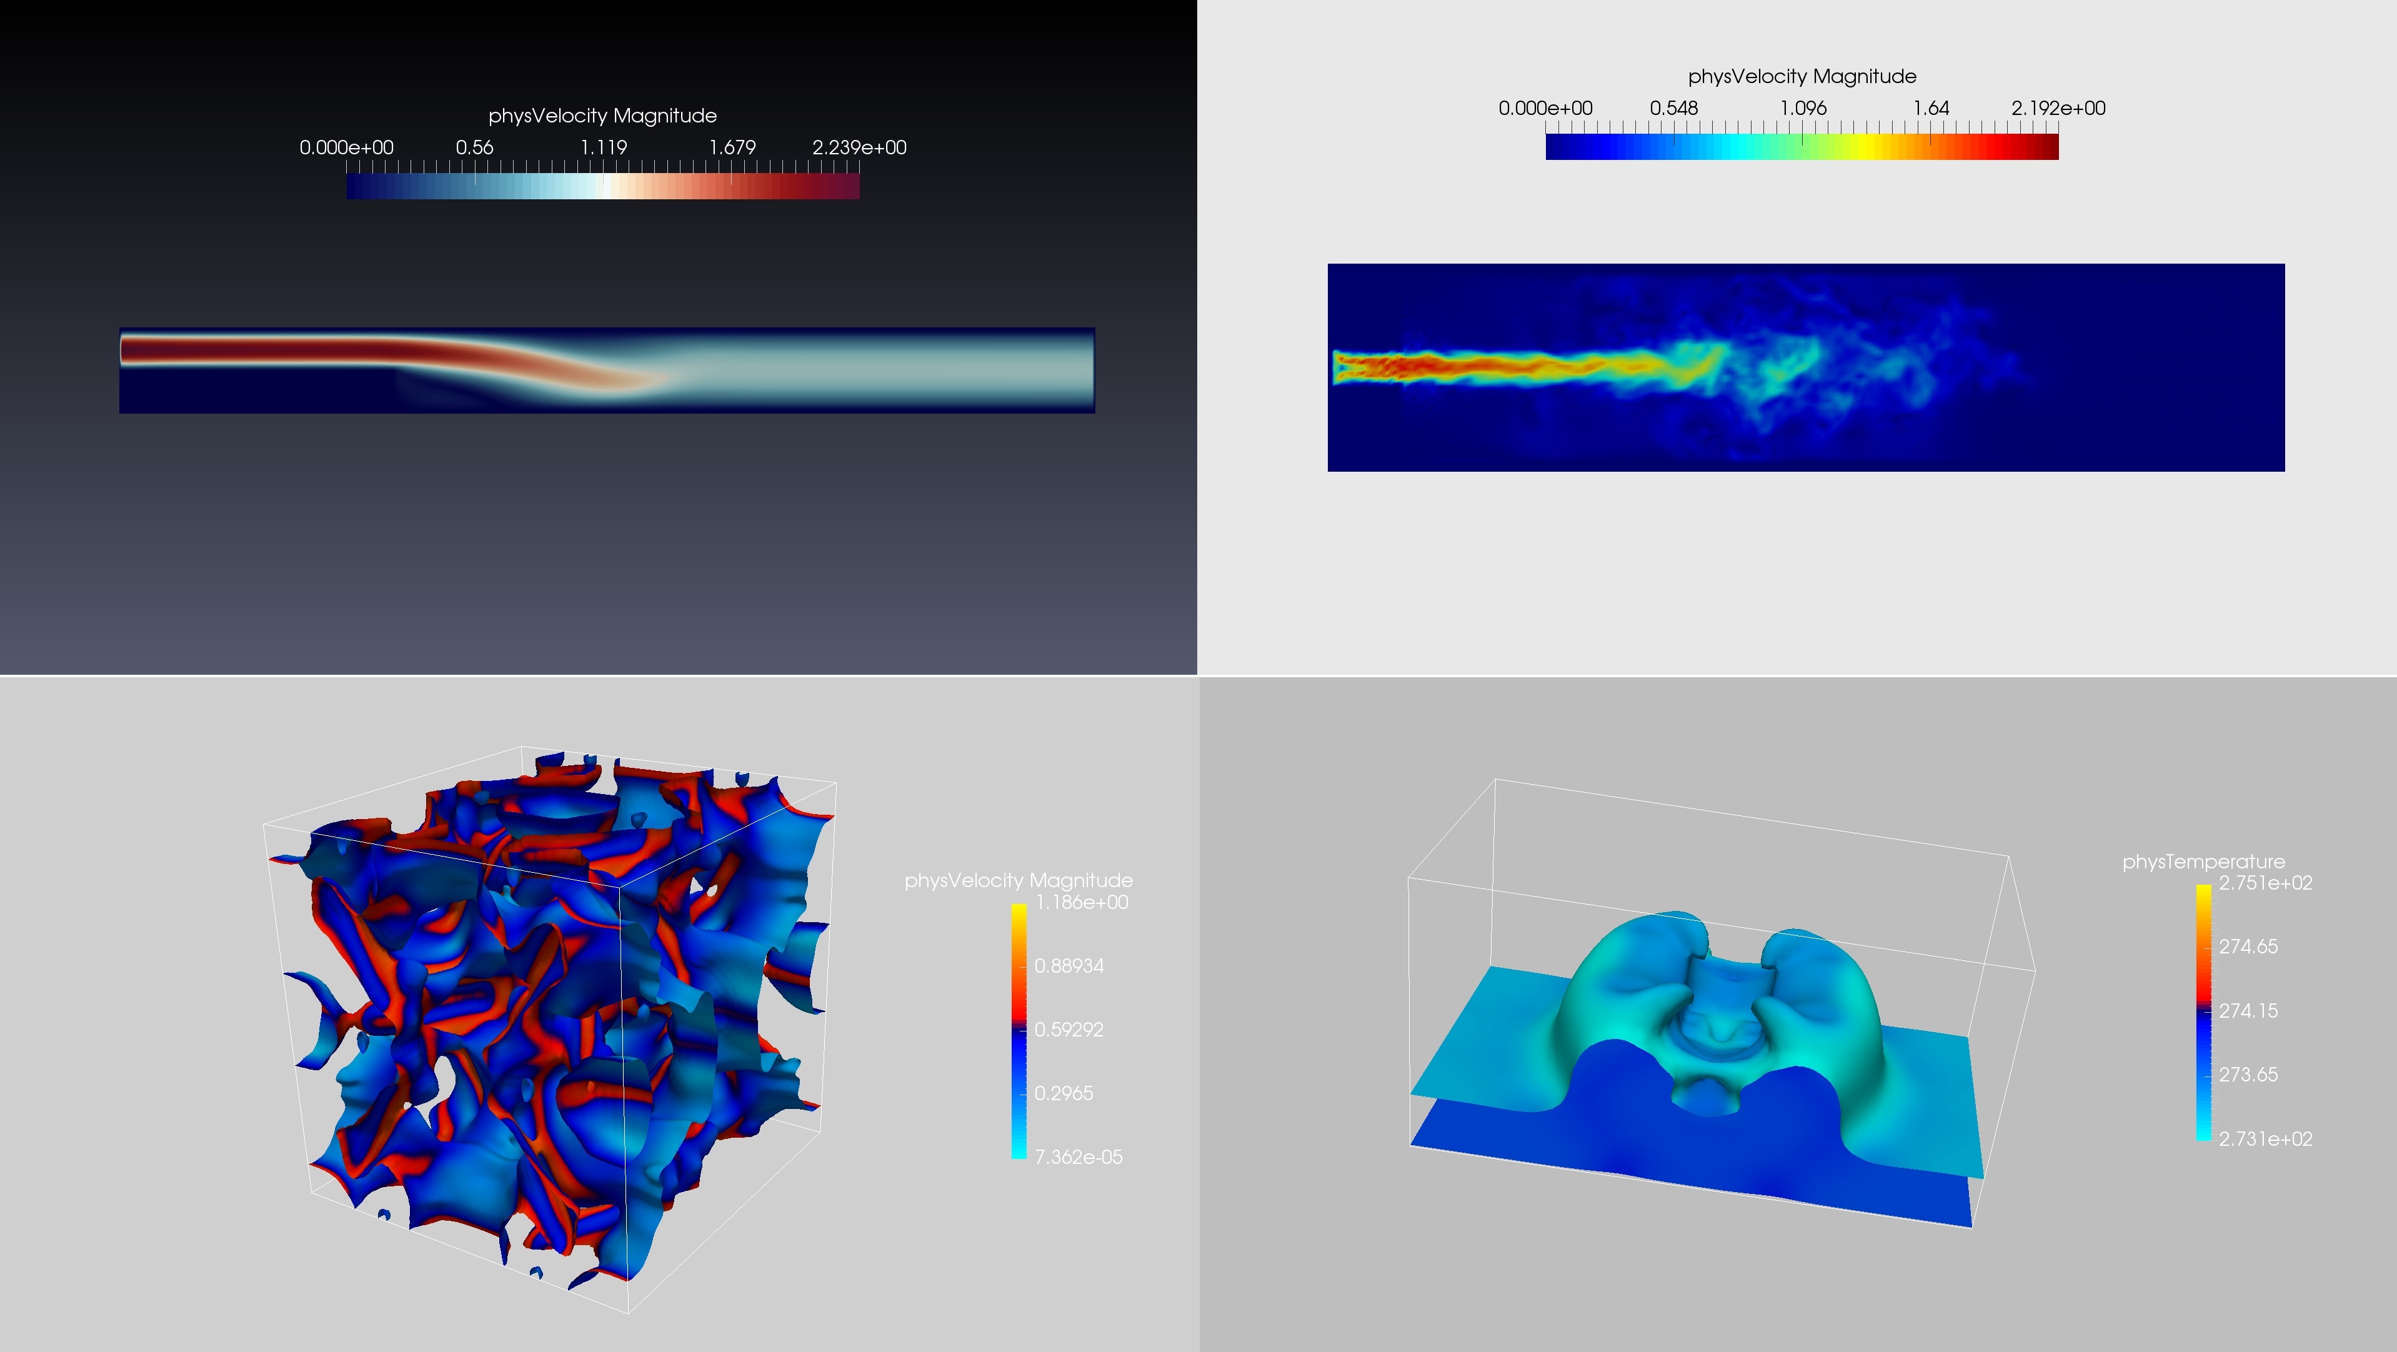
Task: Select the temperature plume surface rendering
Action: tap(1722, 1005)
